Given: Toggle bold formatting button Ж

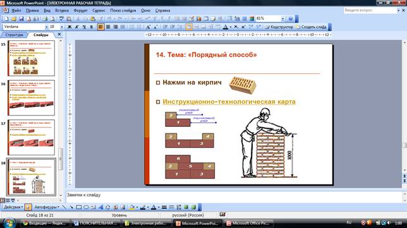Looking at the screenshot, I should pyautogui.click(x=70, y=27).
